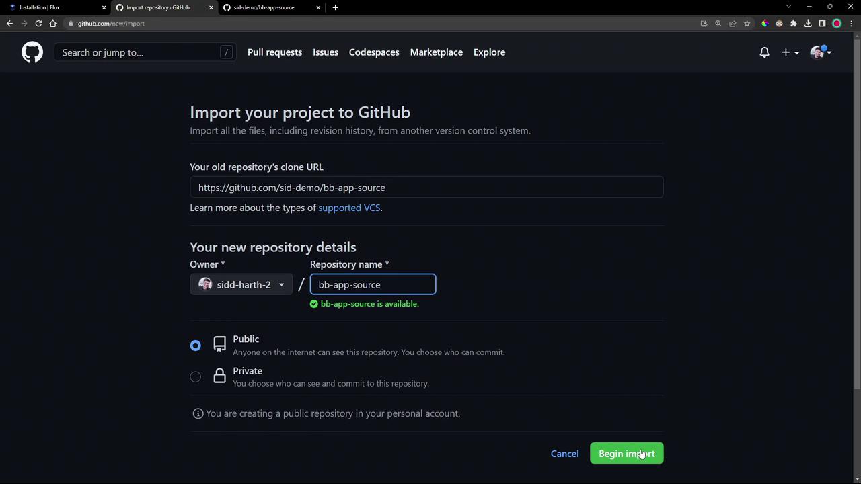Open a new browser tab
The height and width of the screenshot is (484, 861).
(x=335, y=7)
